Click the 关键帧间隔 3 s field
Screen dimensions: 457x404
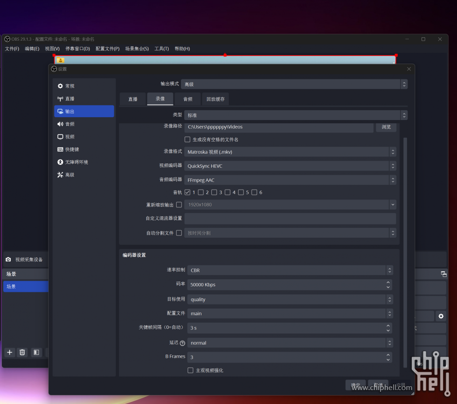pos(290,328)
